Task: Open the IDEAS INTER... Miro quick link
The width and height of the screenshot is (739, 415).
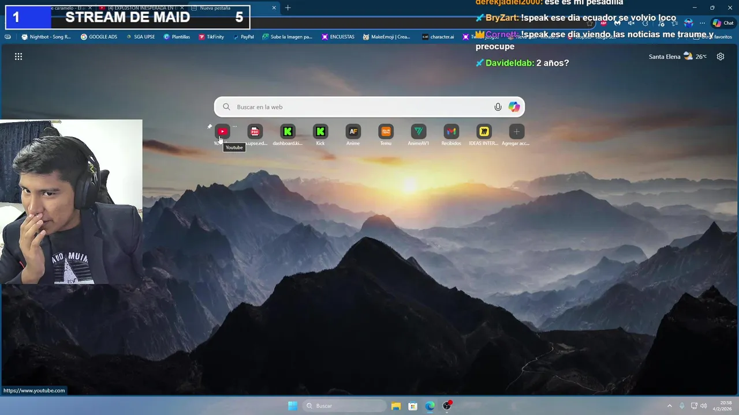Action: 484,131
